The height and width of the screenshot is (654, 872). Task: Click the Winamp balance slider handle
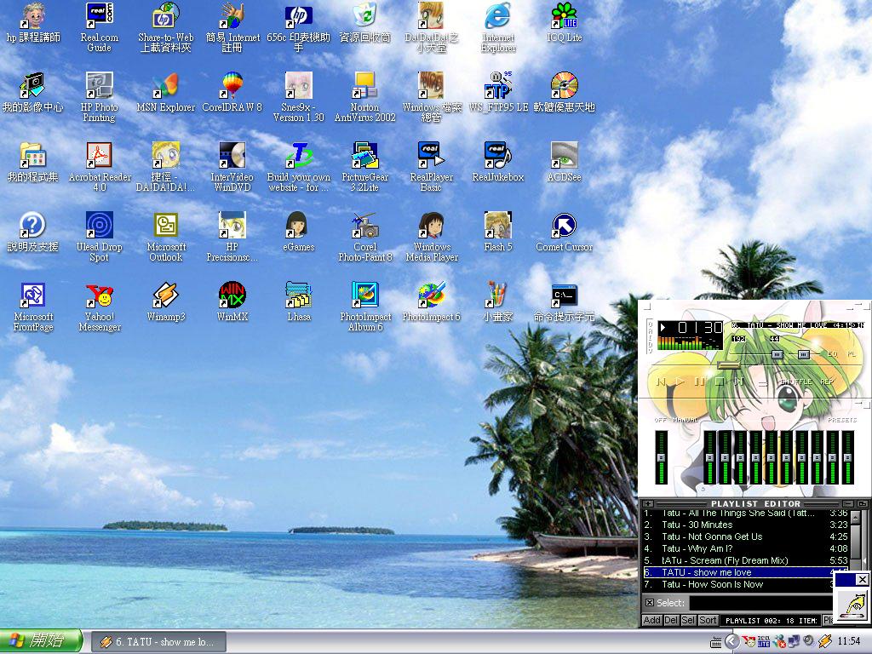click(804, 354)
